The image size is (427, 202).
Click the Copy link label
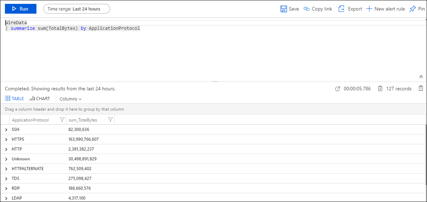322,9
